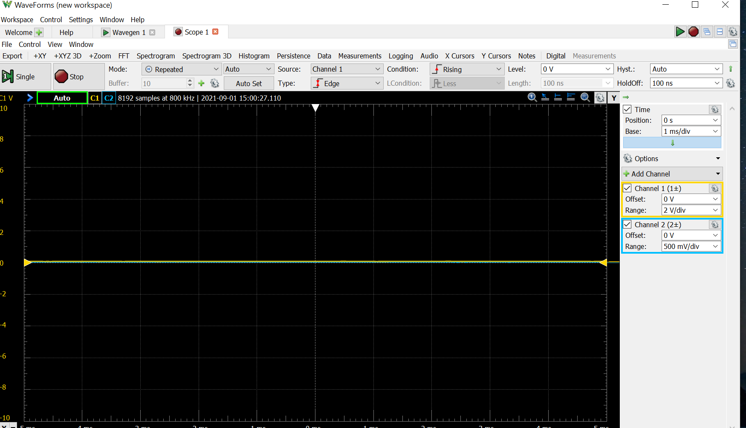Open the Help tab

tap(67, 32)
